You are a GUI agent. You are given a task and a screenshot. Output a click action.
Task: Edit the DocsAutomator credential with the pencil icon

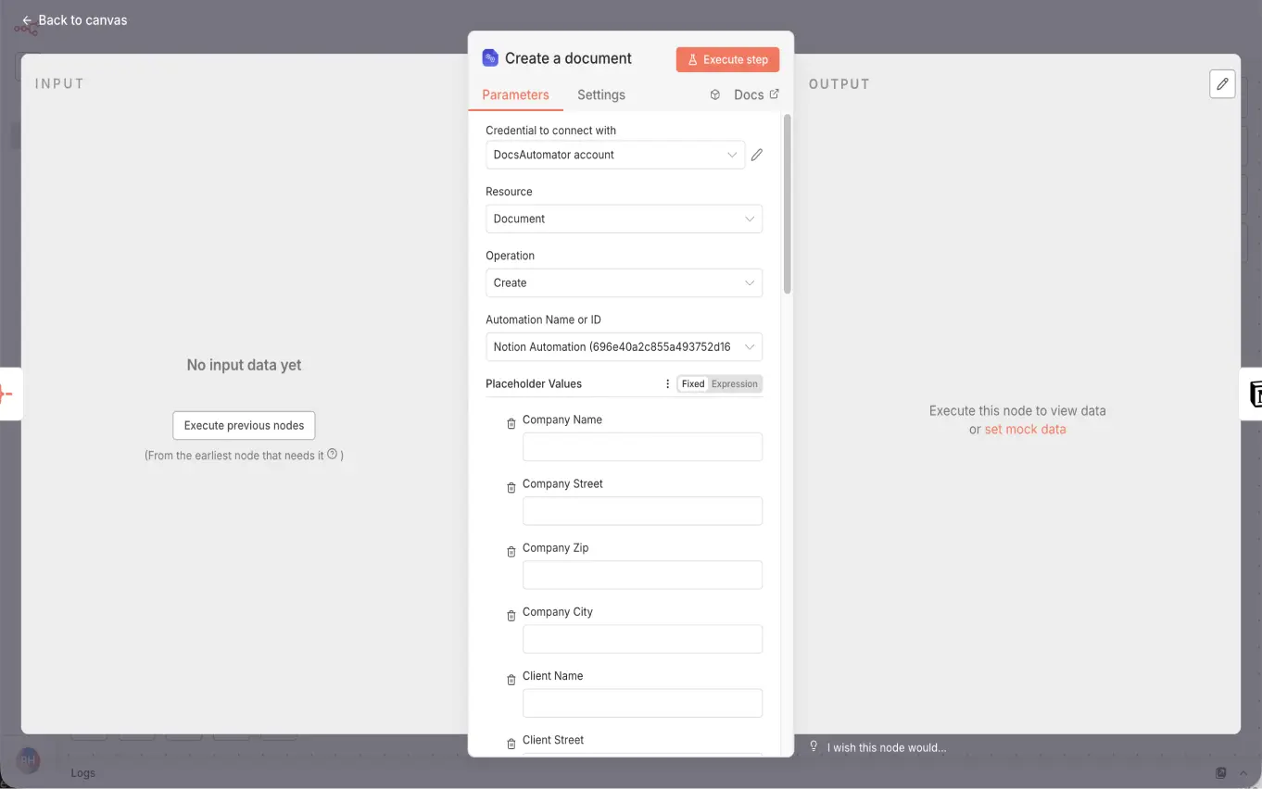756,154
